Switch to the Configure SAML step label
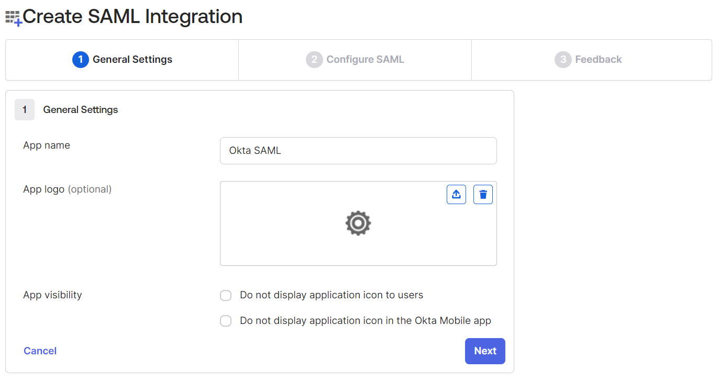 point(365,60)
